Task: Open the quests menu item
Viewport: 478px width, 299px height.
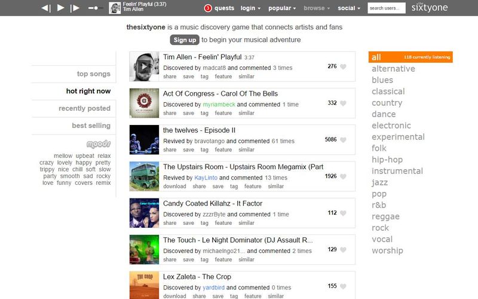Action: click(225, 8)
